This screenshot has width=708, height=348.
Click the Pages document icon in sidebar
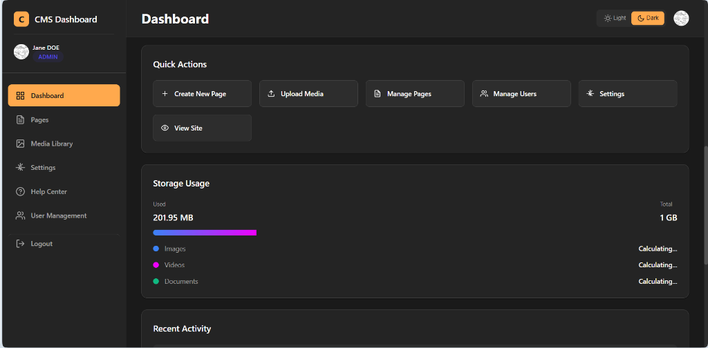(x=20, y=119)
